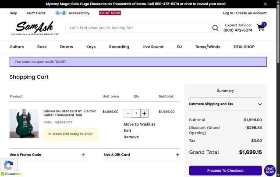
Task: Click the unit price $1,999.00
Action: click(x=110, y=112)
